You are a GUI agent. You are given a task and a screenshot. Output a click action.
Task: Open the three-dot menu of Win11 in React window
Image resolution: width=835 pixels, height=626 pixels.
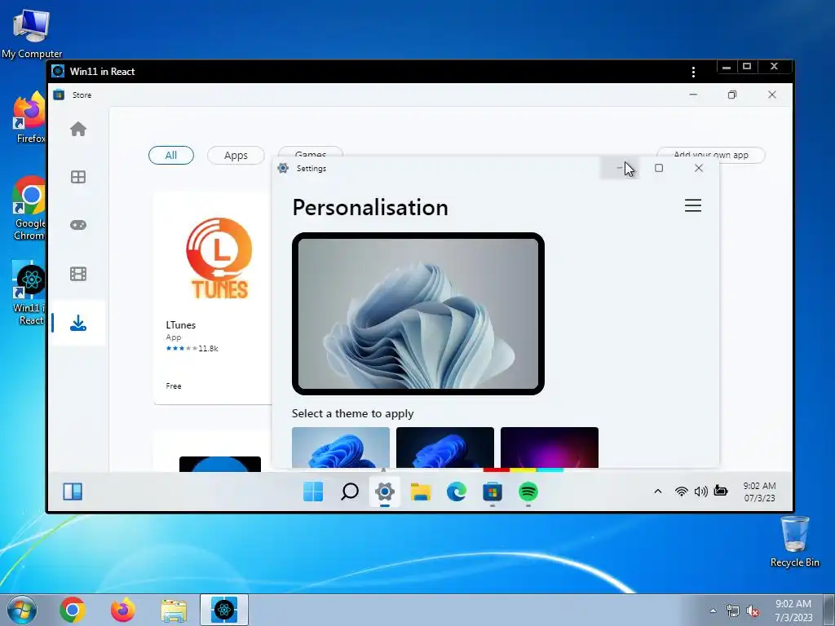(x=693, y=72)
